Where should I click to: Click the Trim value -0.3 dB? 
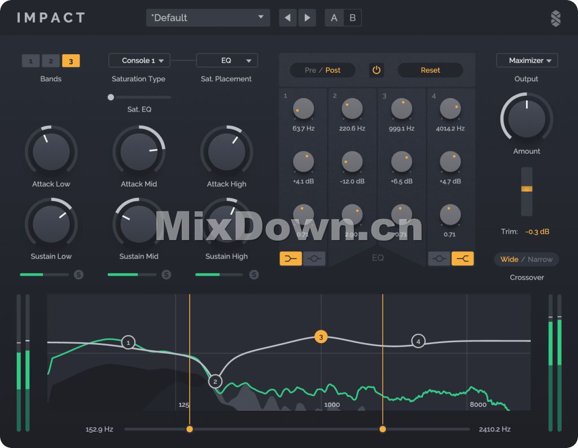(x=537, y=232)
